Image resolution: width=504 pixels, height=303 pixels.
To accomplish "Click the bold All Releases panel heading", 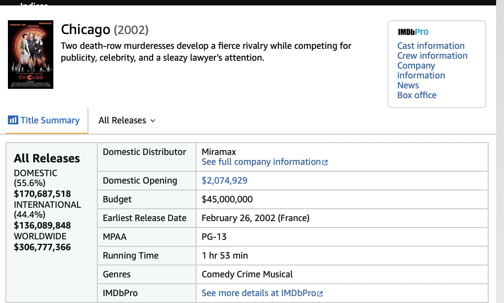I will pyautogui.click(x=47, y=158).
